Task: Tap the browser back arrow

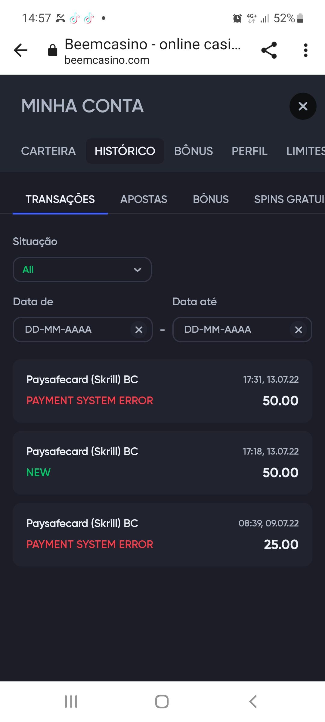Action: click(x=20, y=50)
